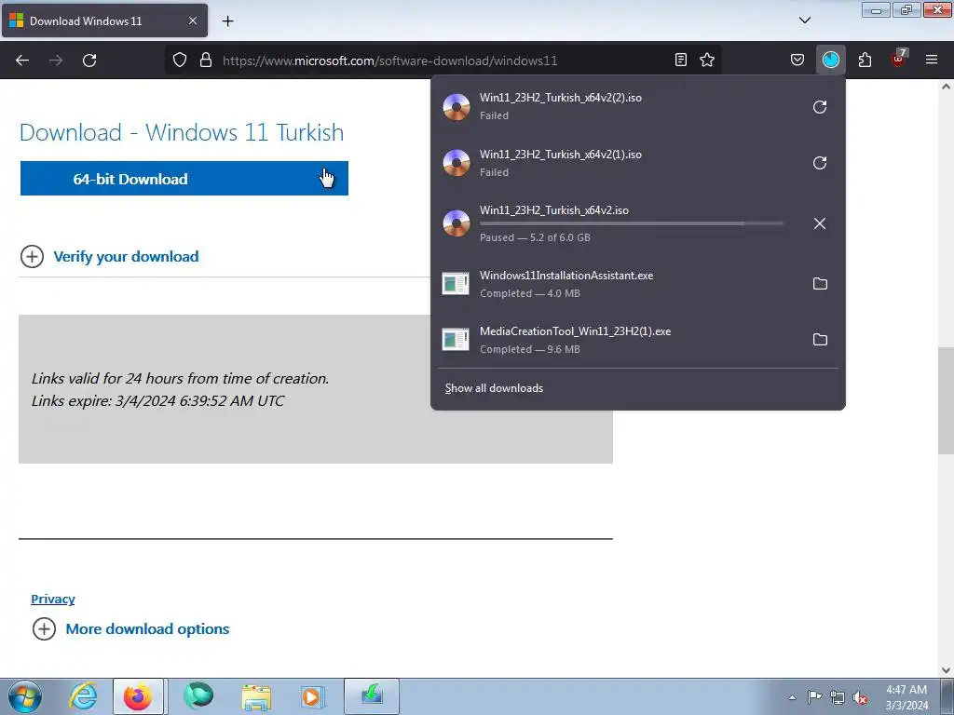Click the address bar URL field
This screenshot has height=715, width=954.
point(444,61)
